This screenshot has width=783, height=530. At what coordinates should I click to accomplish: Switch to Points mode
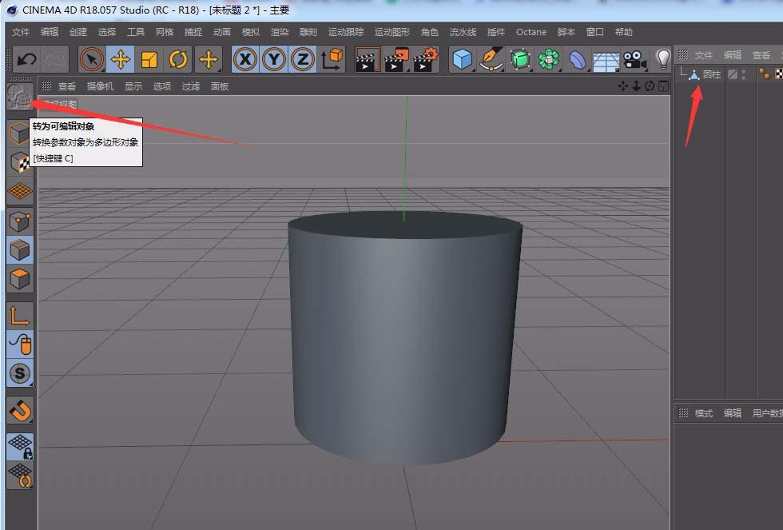point(19,221)
